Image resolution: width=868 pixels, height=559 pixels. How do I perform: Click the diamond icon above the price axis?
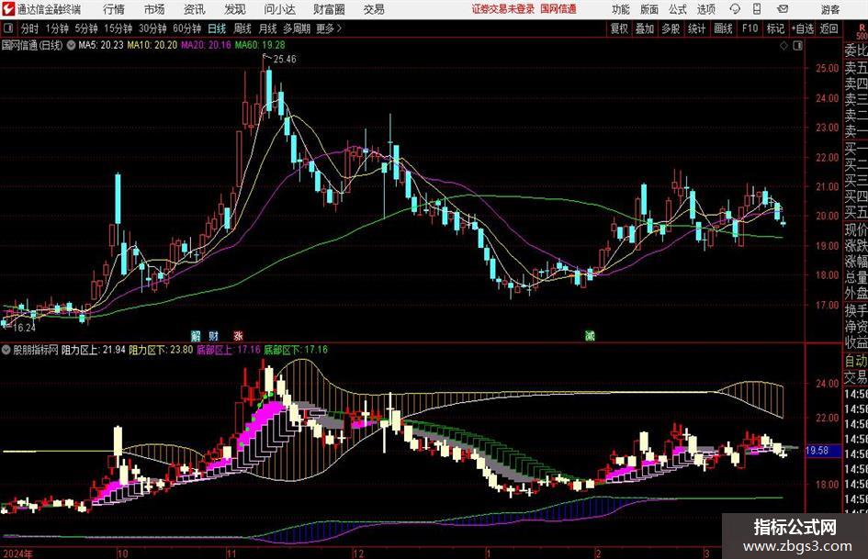pyautogui.click(x=783, y=46)
